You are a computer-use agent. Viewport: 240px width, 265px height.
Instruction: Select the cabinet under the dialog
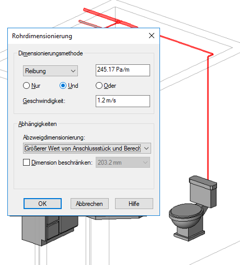tap(50, 229)
